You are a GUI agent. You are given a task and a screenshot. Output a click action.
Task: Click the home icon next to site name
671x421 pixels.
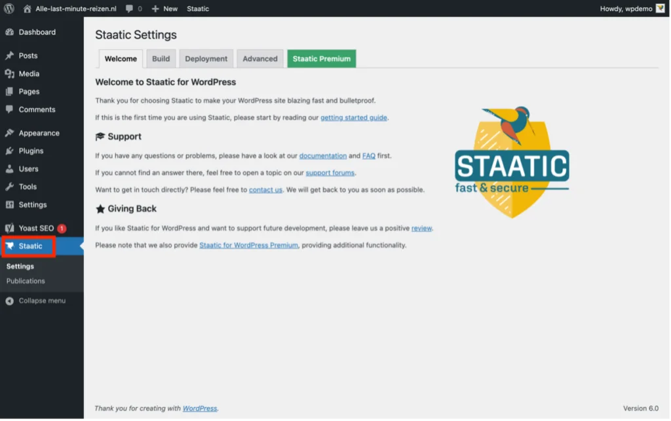point(27,9)
